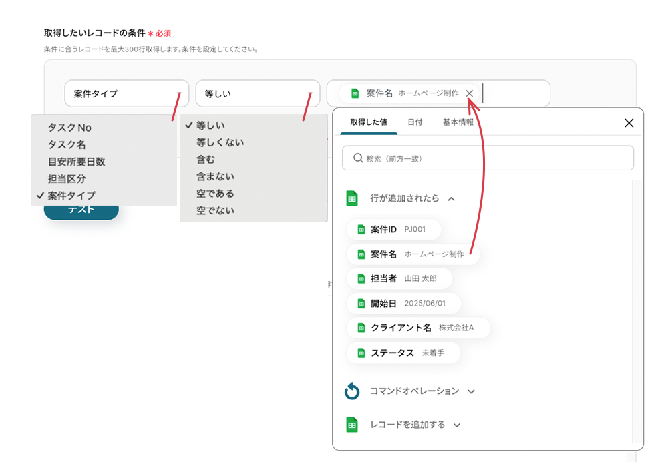
Task: Select the 担当者 山田 太郎 chip
Action: [399, 278]
